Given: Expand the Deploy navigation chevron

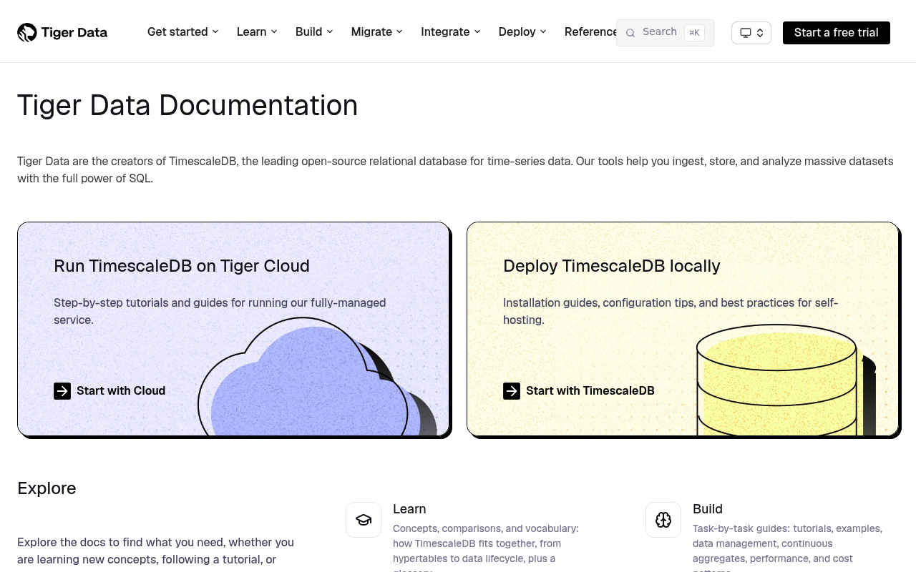Looking at the screenshot, I should click(x=543, y=32).
